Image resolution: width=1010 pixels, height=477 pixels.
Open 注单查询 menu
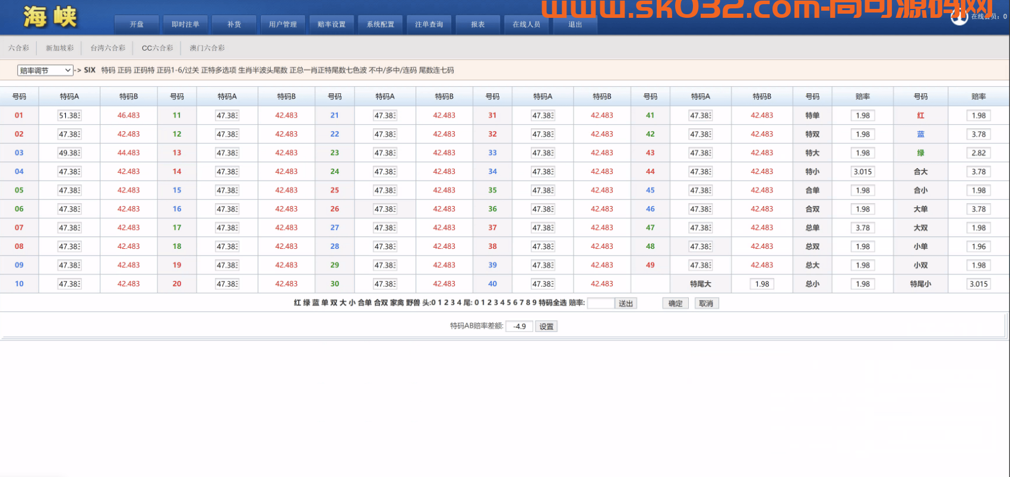[429, 24]
